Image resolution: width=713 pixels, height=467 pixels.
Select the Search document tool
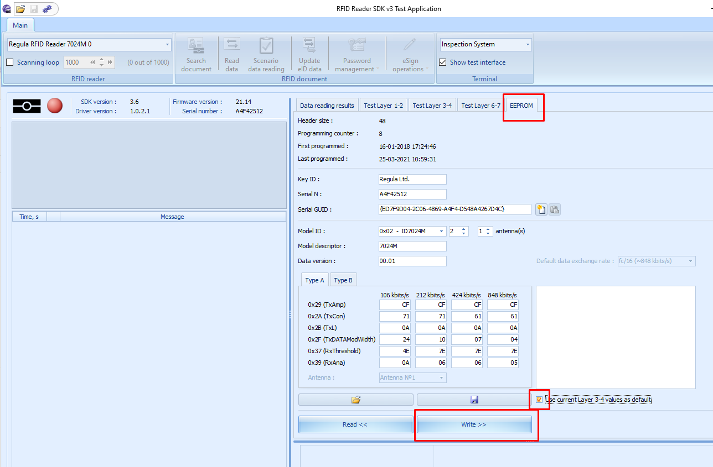197,54
